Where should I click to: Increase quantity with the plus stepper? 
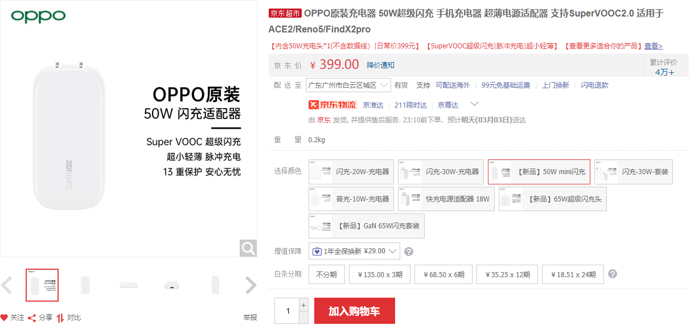pyautogui.click(x=303, y=305)
